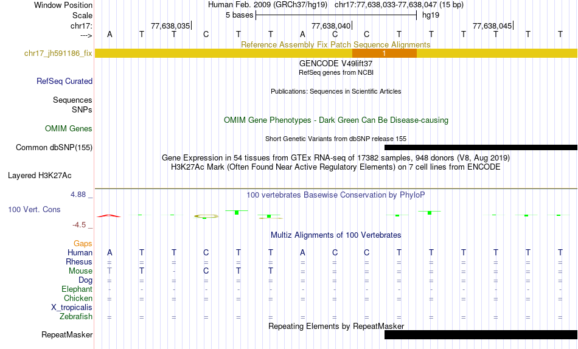Click the 5 bases scale bar
Image resolution: width=578 pixels, height=349 pixels.
[336, 15]
